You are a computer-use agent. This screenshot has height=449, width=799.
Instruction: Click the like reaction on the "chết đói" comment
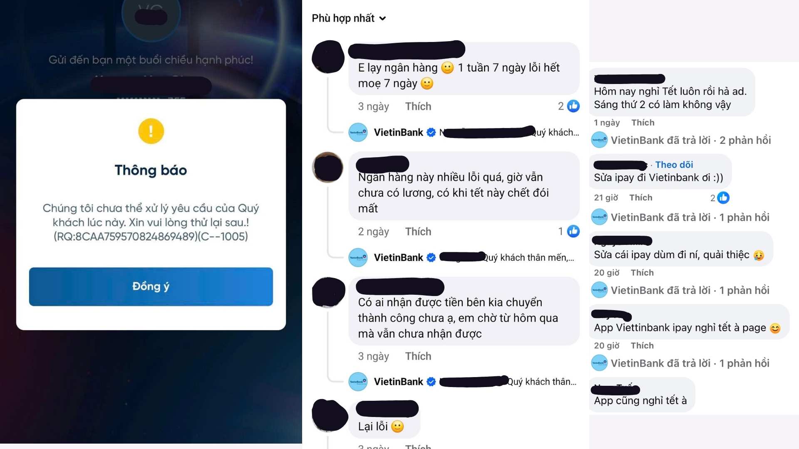pyautogui.click(x=573, y=231)
